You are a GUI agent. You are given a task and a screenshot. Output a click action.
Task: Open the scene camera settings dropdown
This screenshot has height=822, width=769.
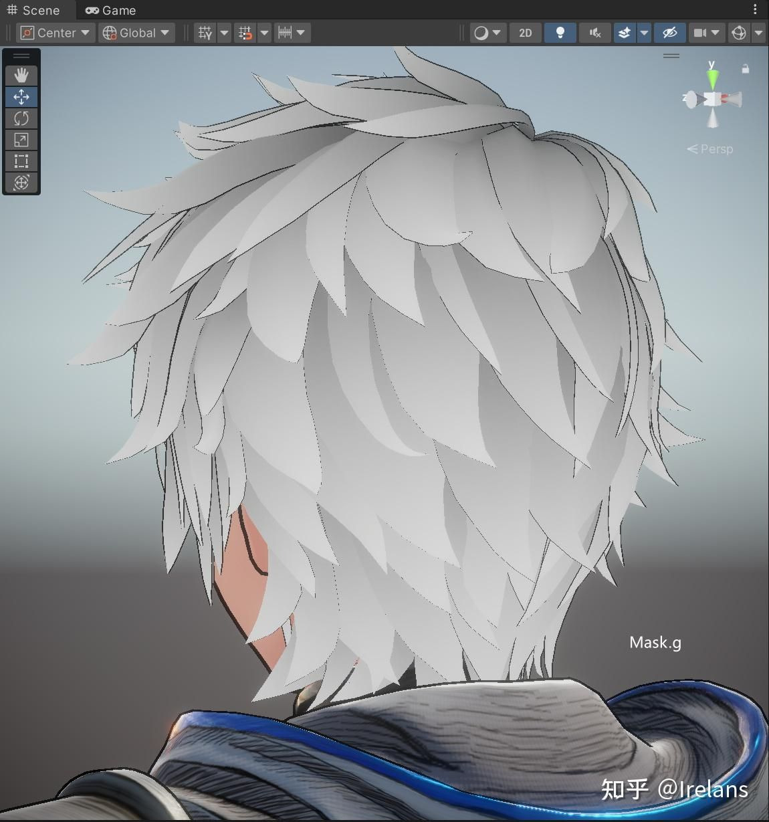tap(706, 33)
